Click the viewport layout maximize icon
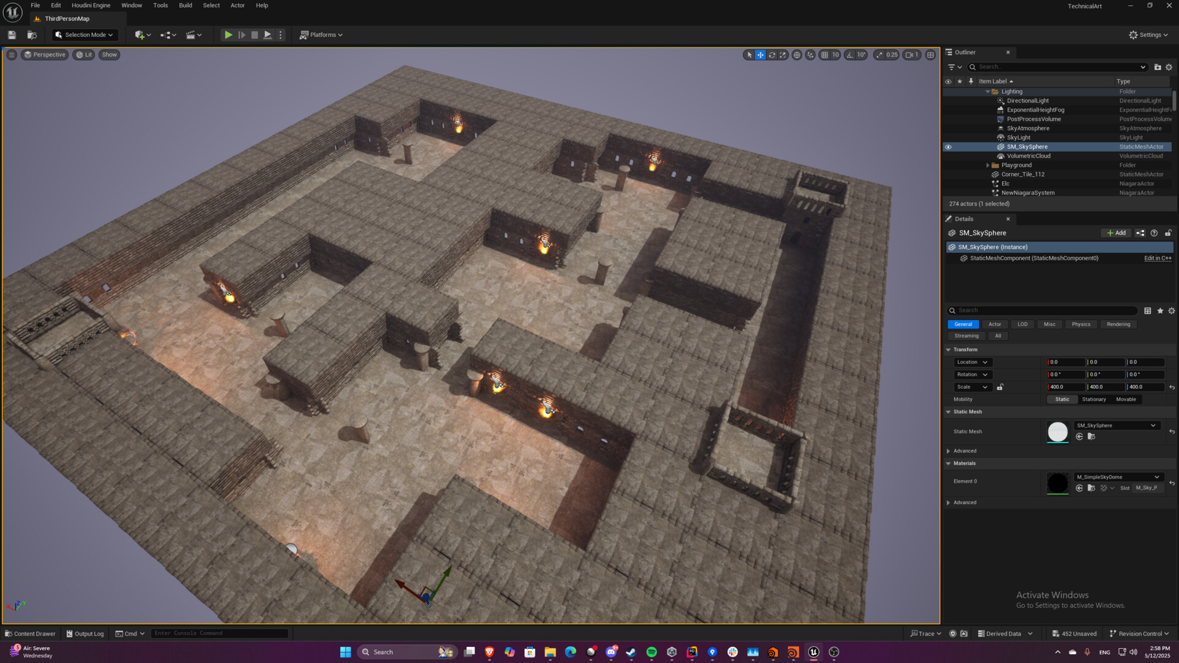 [x=930, y=55]
